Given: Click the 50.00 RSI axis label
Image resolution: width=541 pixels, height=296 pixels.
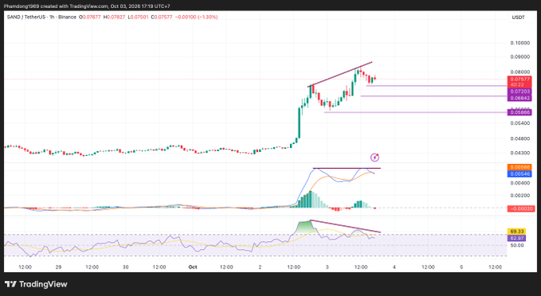Looking at the screenshot, I should click(517, 245).
